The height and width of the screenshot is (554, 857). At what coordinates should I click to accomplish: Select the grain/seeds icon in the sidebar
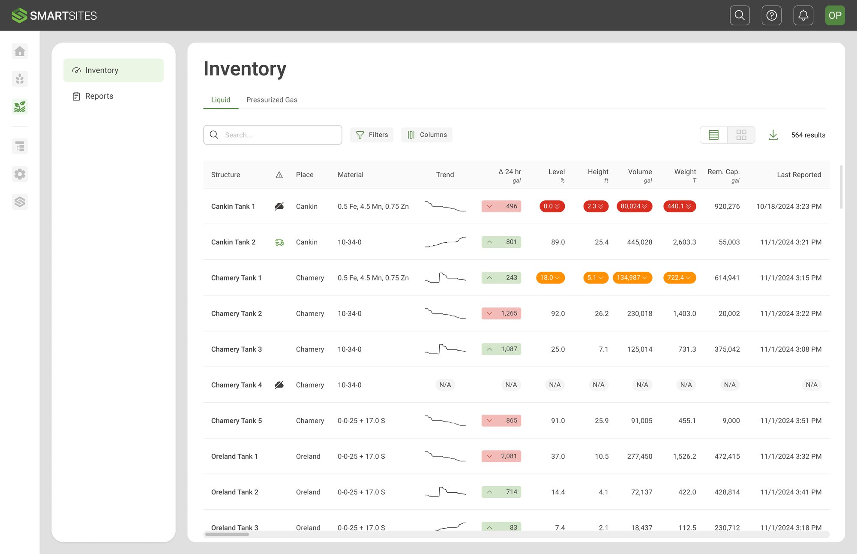tap(20, 79)
